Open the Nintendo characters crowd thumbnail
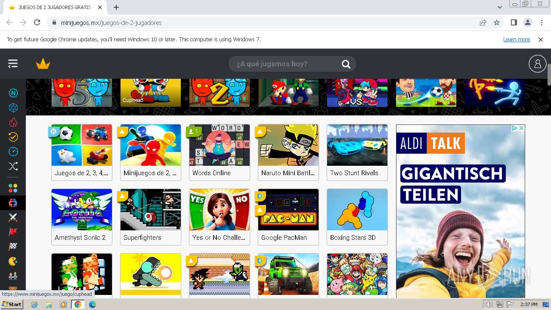Image resolution: width=551 pixels, height=310 pixels. 357,275
